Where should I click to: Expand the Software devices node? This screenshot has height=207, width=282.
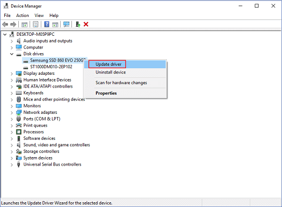(x=12, y=139)
